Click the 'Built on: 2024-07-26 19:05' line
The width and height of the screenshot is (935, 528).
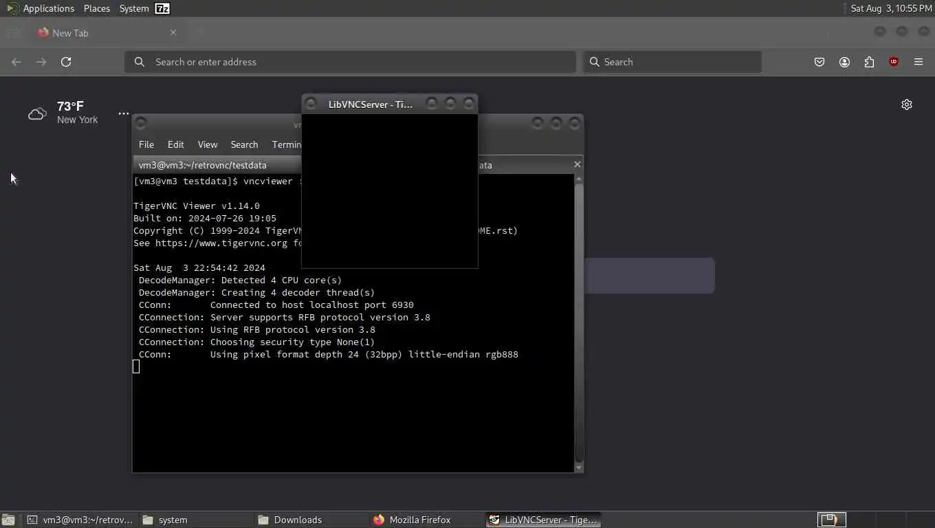point(205,218)
